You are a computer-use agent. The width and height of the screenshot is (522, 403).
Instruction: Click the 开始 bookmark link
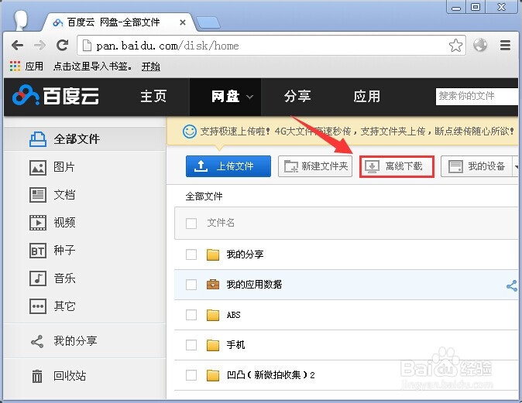click(x=151, y=67)
